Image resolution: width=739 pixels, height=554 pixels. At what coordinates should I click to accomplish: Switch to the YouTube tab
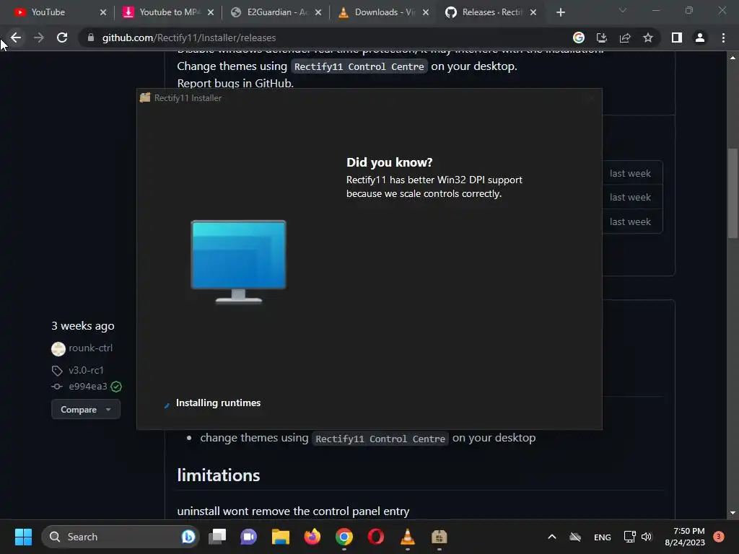pos(59,12)
